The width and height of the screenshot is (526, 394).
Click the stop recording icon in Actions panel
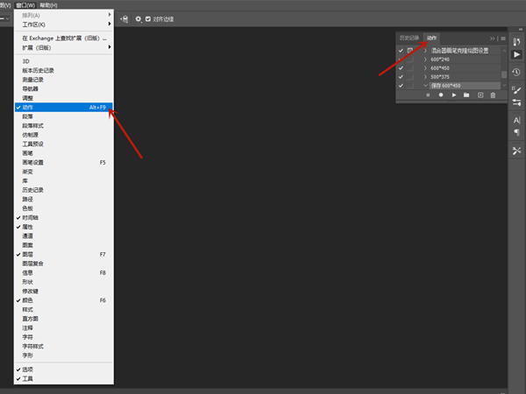(428, 95)
